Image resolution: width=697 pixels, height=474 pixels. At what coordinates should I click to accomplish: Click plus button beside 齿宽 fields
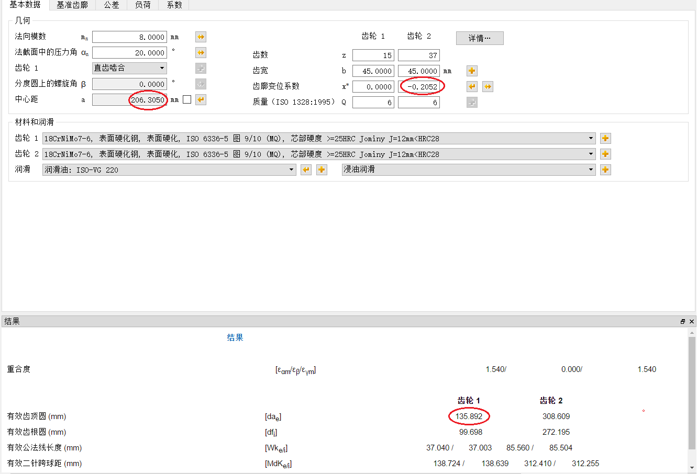472,71
